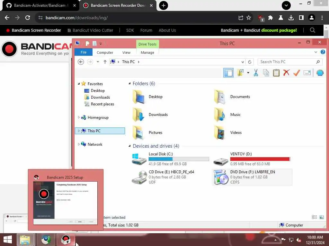This screenshot has height=246, width=329.
Task: Open folder options dropdown arrow
Action: [x=248, y=73]
